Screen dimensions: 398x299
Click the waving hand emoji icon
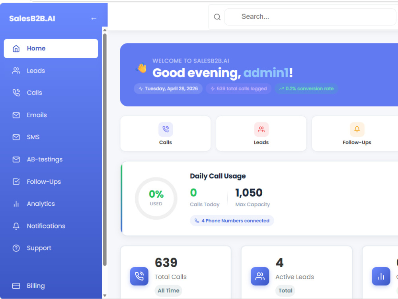point(141,68)
